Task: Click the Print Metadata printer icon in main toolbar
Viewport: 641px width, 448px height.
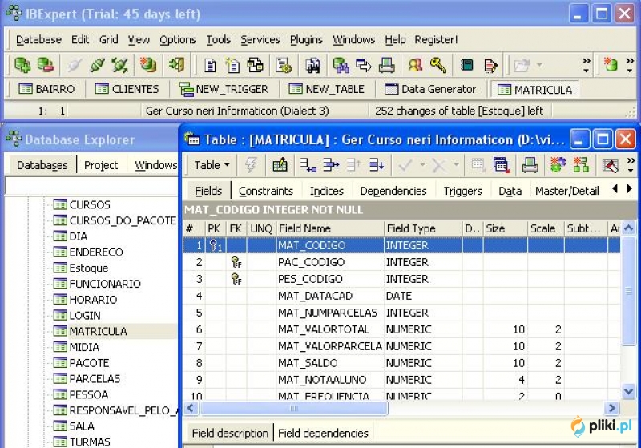Action: [x=386, y=65]
